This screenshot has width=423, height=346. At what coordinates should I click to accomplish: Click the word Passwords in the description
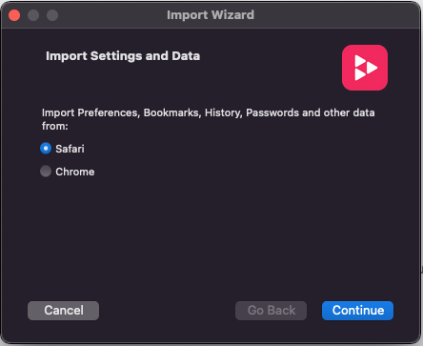tap(272, 112)
